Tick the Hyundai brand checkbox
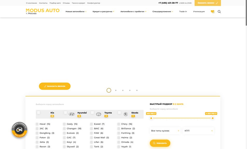 click(x=66, y=113)
